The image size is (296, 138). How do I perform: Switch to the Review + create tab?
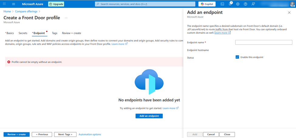point(72,33)
